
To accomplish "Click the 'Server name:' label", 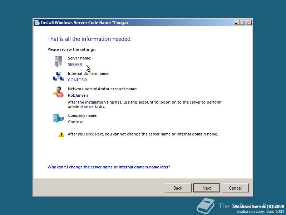I will click(79, 58).
